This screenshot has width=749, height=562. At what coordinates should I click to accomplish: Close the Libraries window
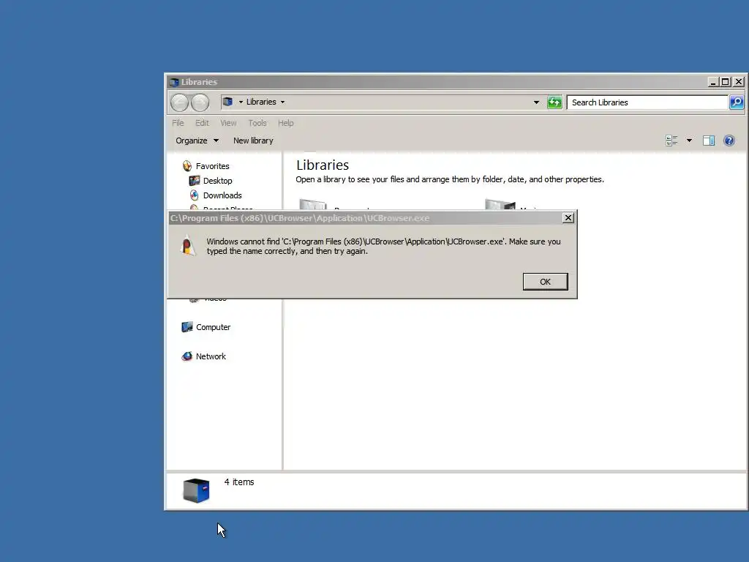(x=739, y=82)
